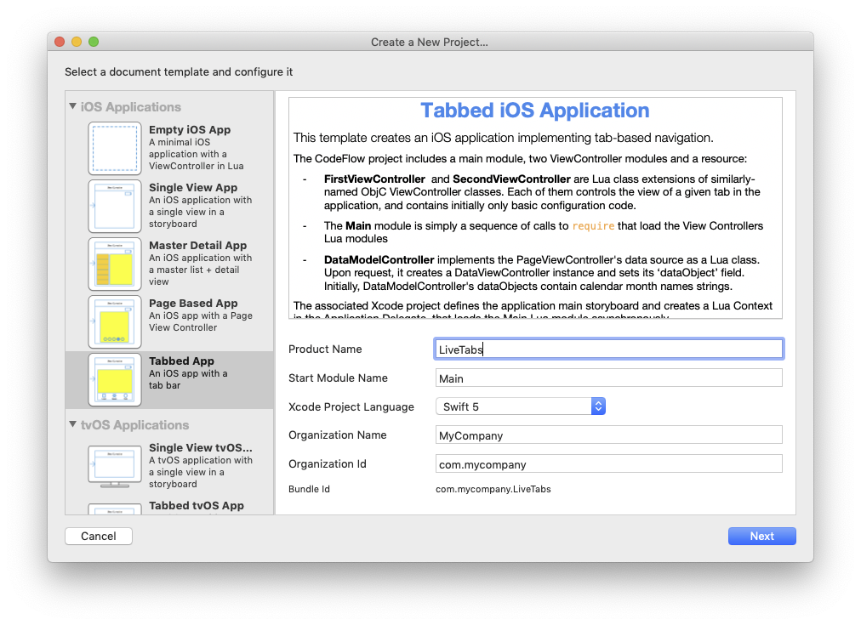This screenshot has height=625, width=861.
Task: Click the Tabbed App title
Action: [181, 361]
